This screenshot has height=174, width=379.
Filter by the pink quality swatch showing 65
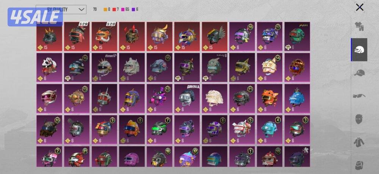tap(123, 10)
